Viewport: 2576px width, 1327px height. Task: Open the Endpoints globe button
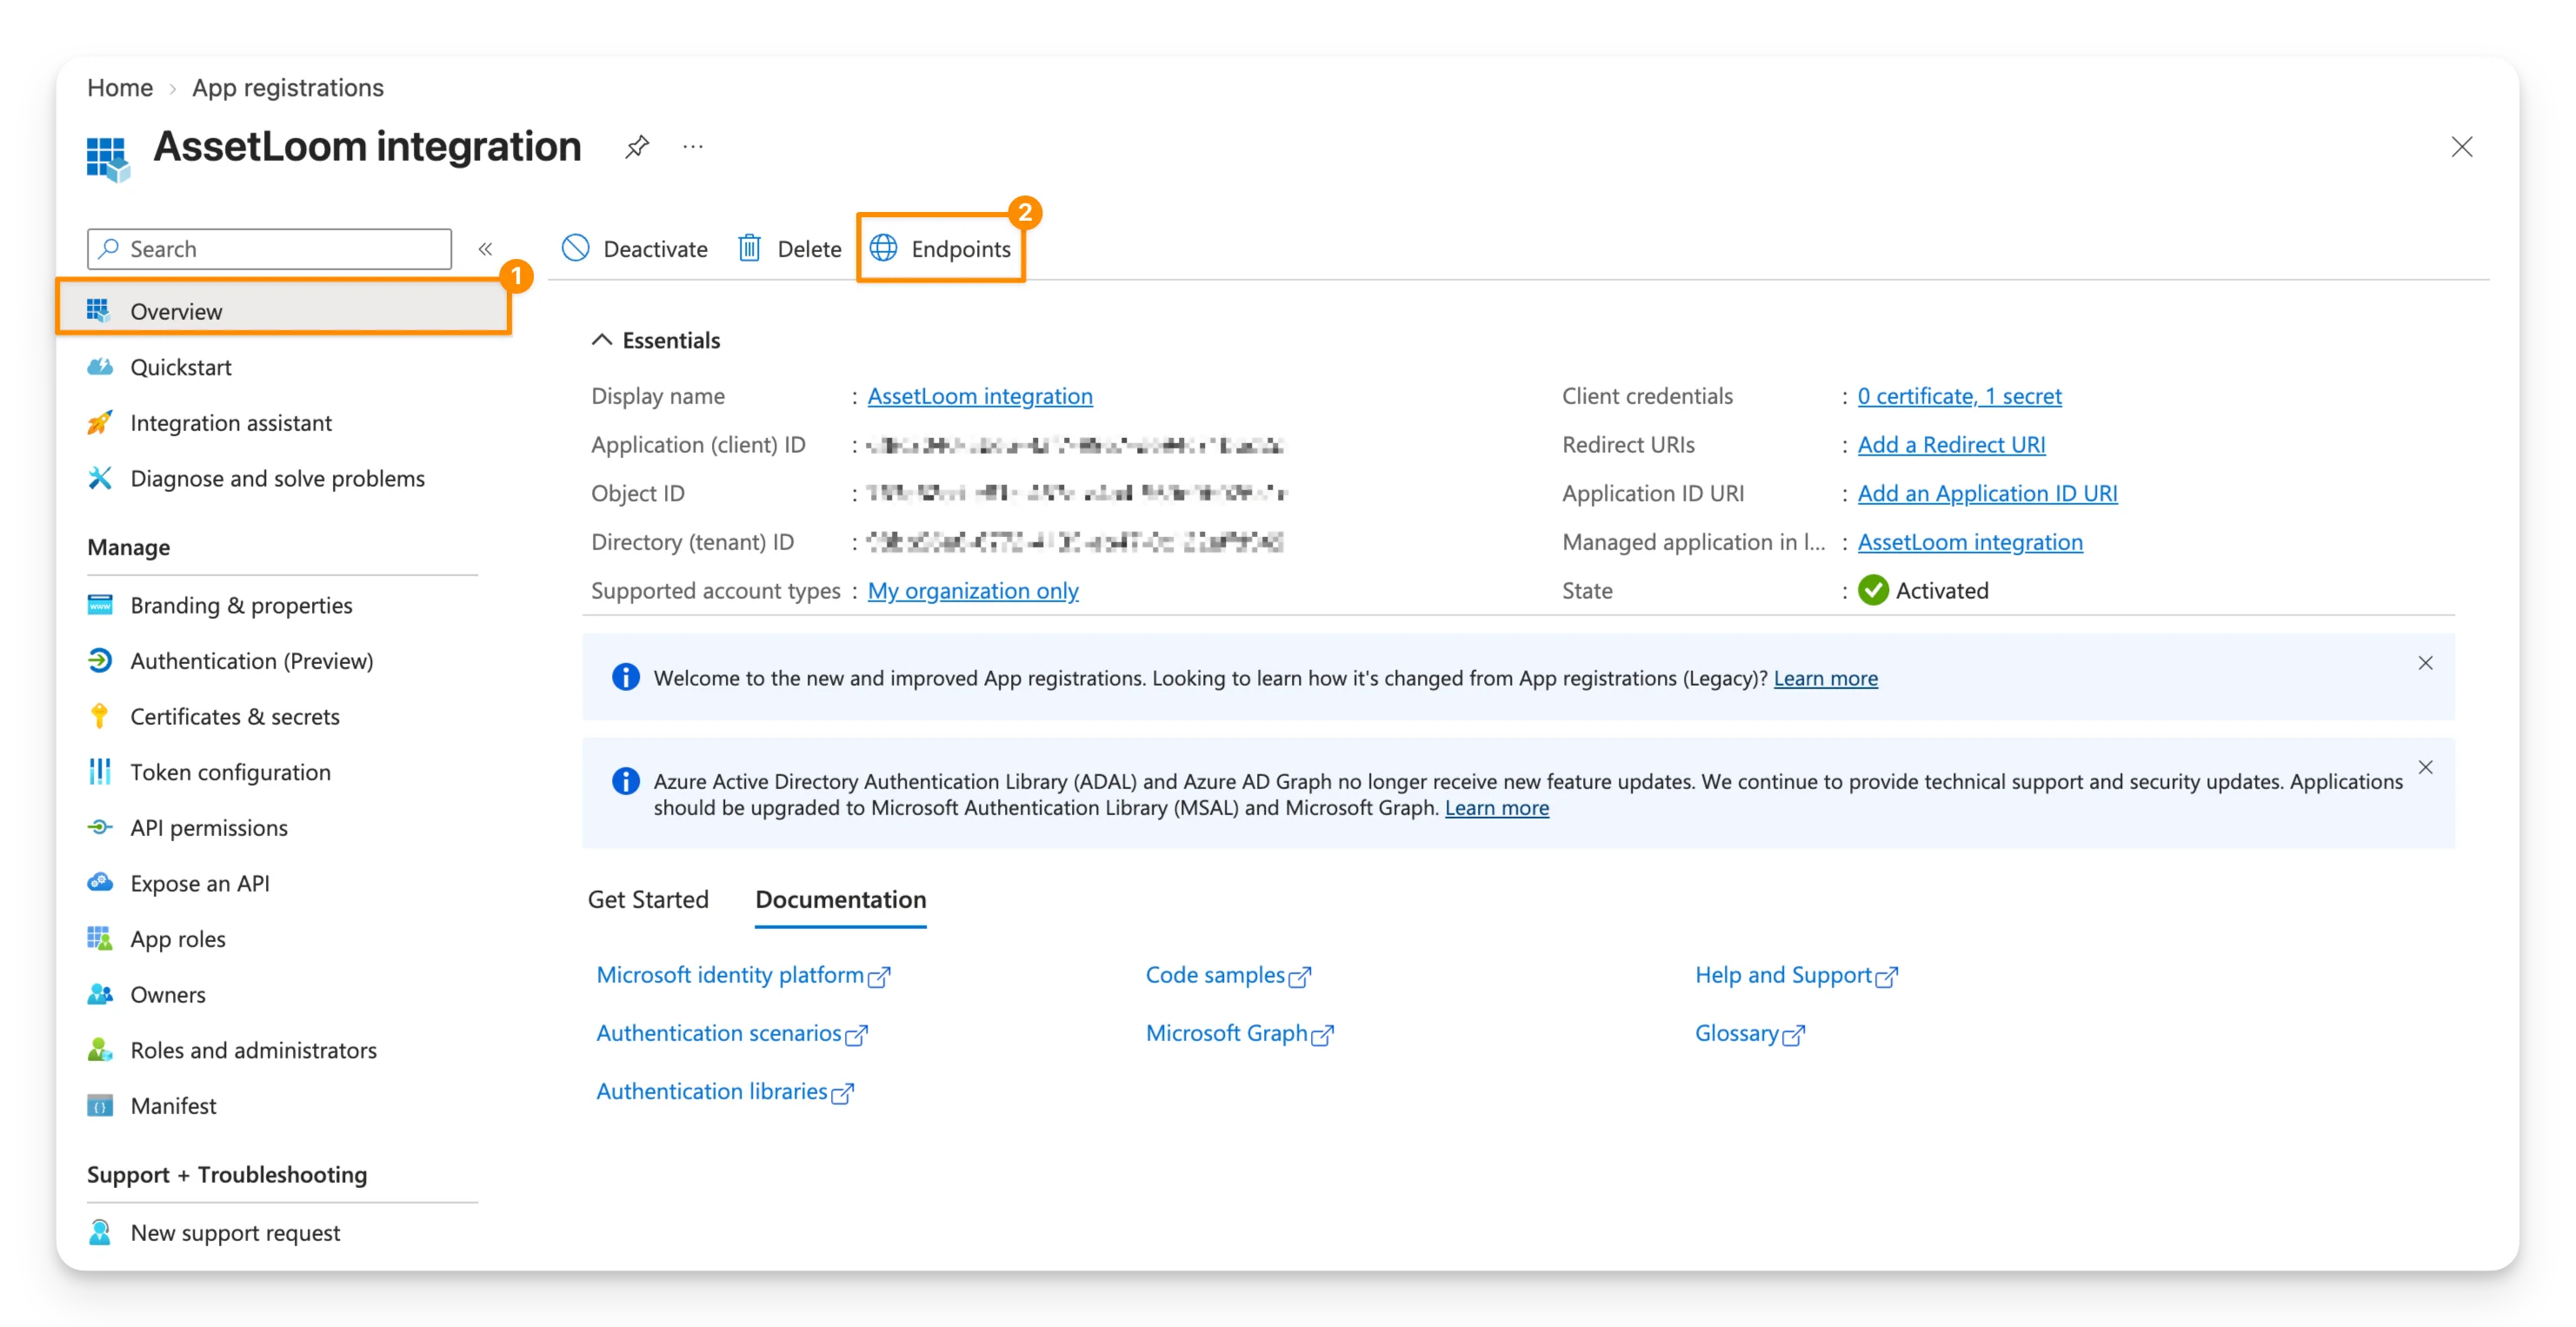(x=940, y=249)
